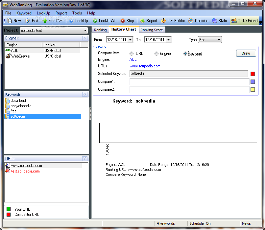265x230 pixels.
Task: Select the AOL engine icon
Action: 8,50
